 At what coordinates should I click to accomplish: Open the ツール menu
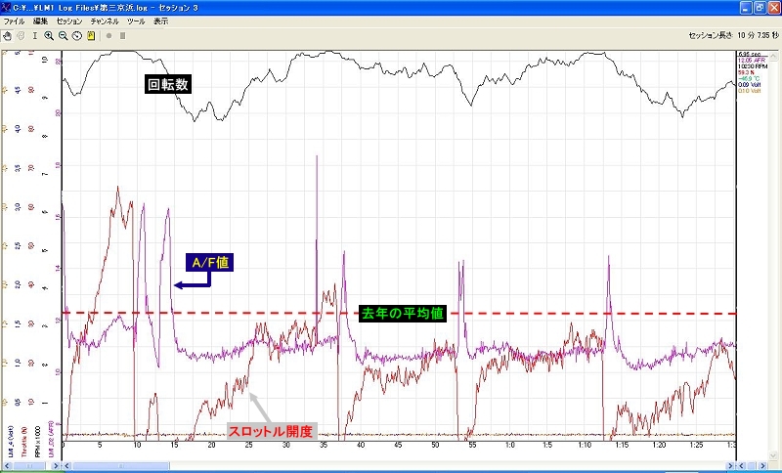[x=136, y=21]
